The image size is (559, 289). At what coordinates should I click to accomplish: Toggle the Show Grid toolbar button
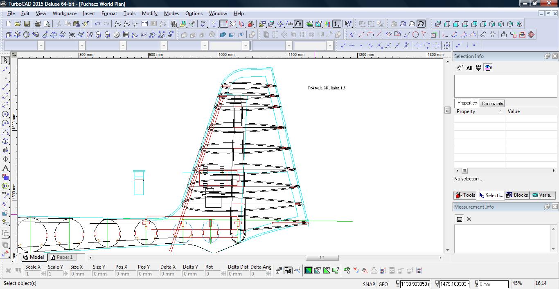(x=215, y=24)
